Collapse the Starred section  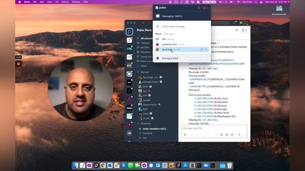[x=138, y=72]
